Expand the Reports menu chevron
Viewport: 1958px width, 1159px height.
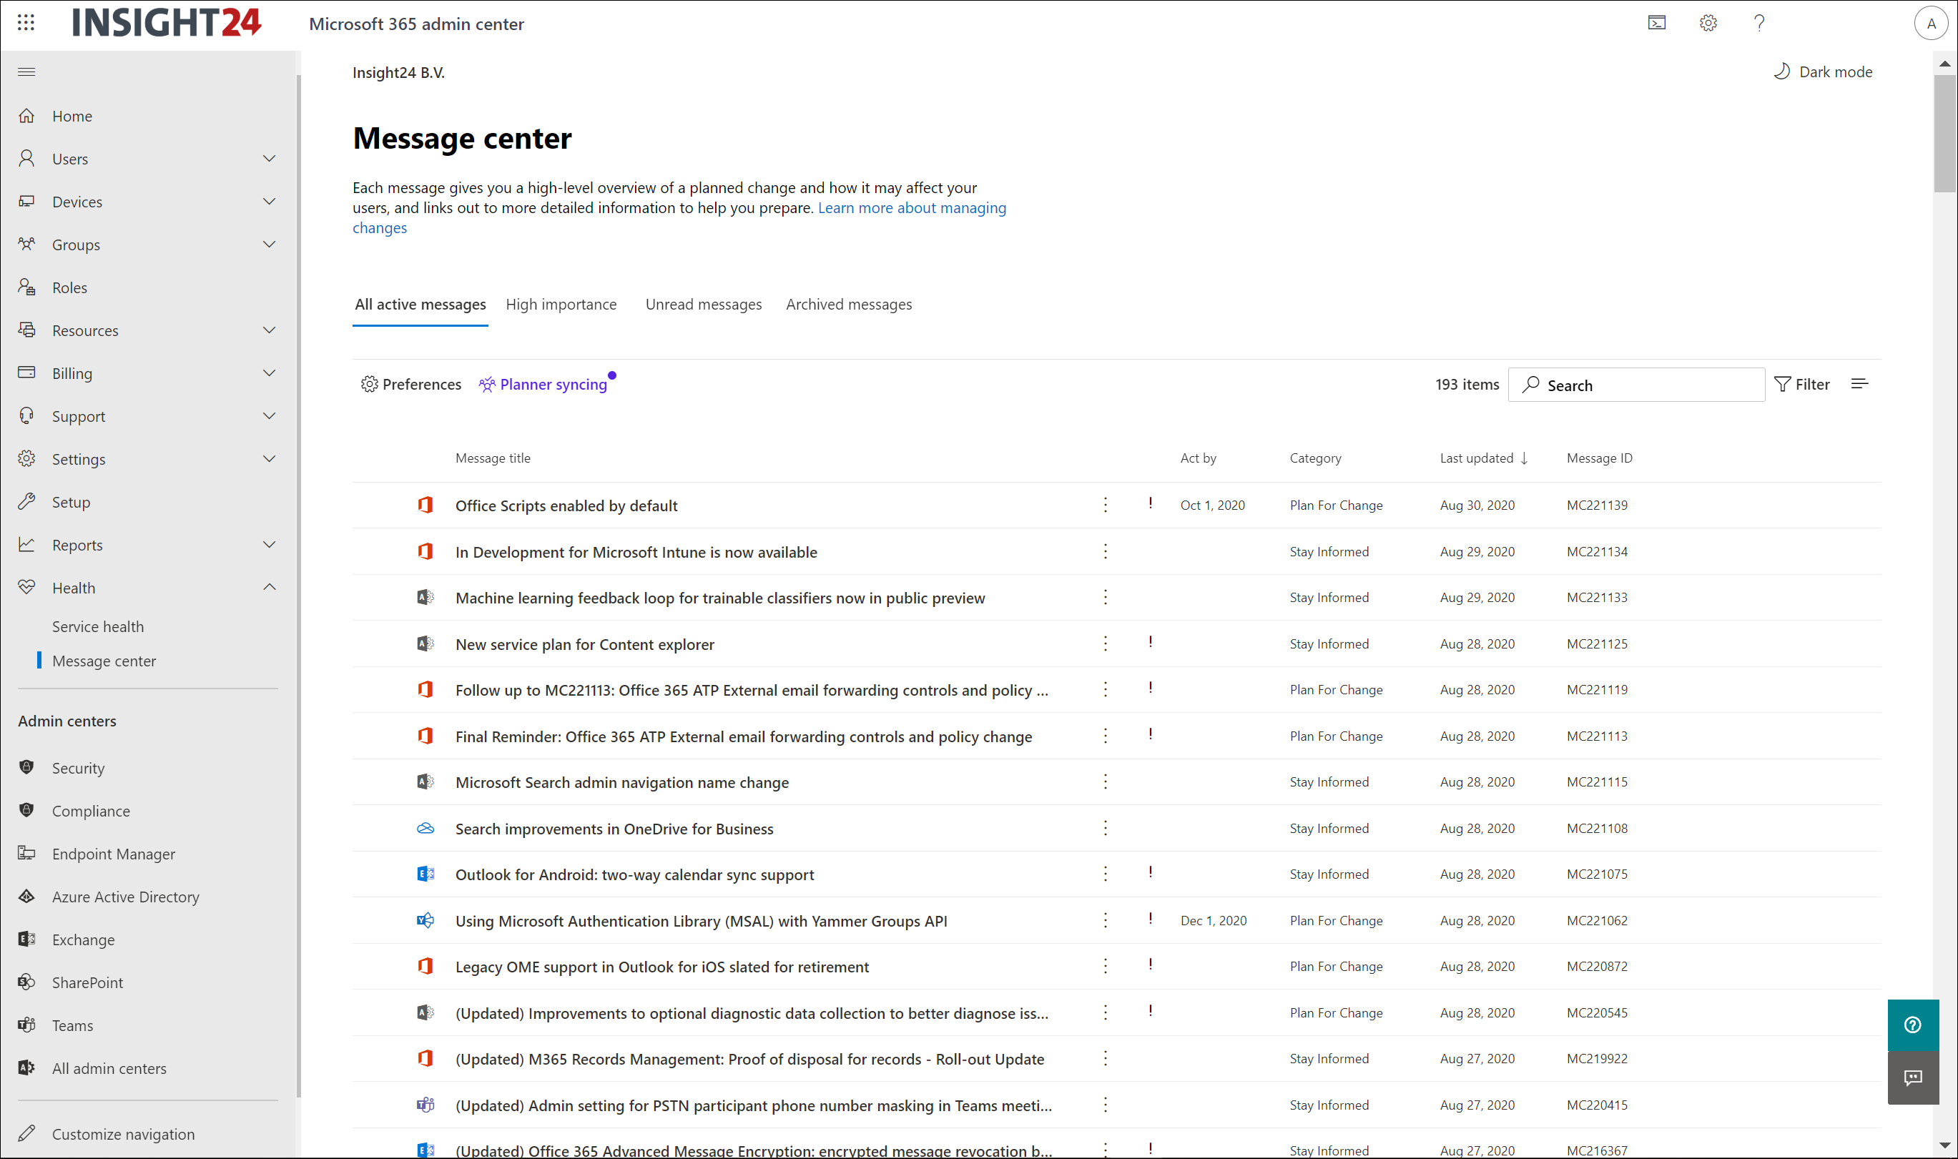[x=270, y=544]
